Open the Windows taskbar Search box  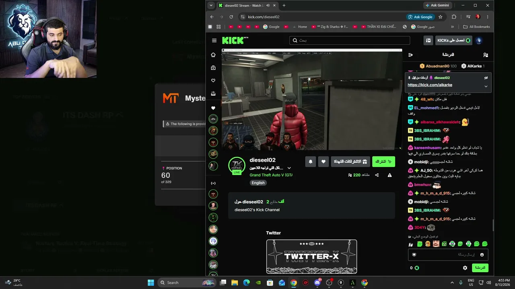(187, 283)
